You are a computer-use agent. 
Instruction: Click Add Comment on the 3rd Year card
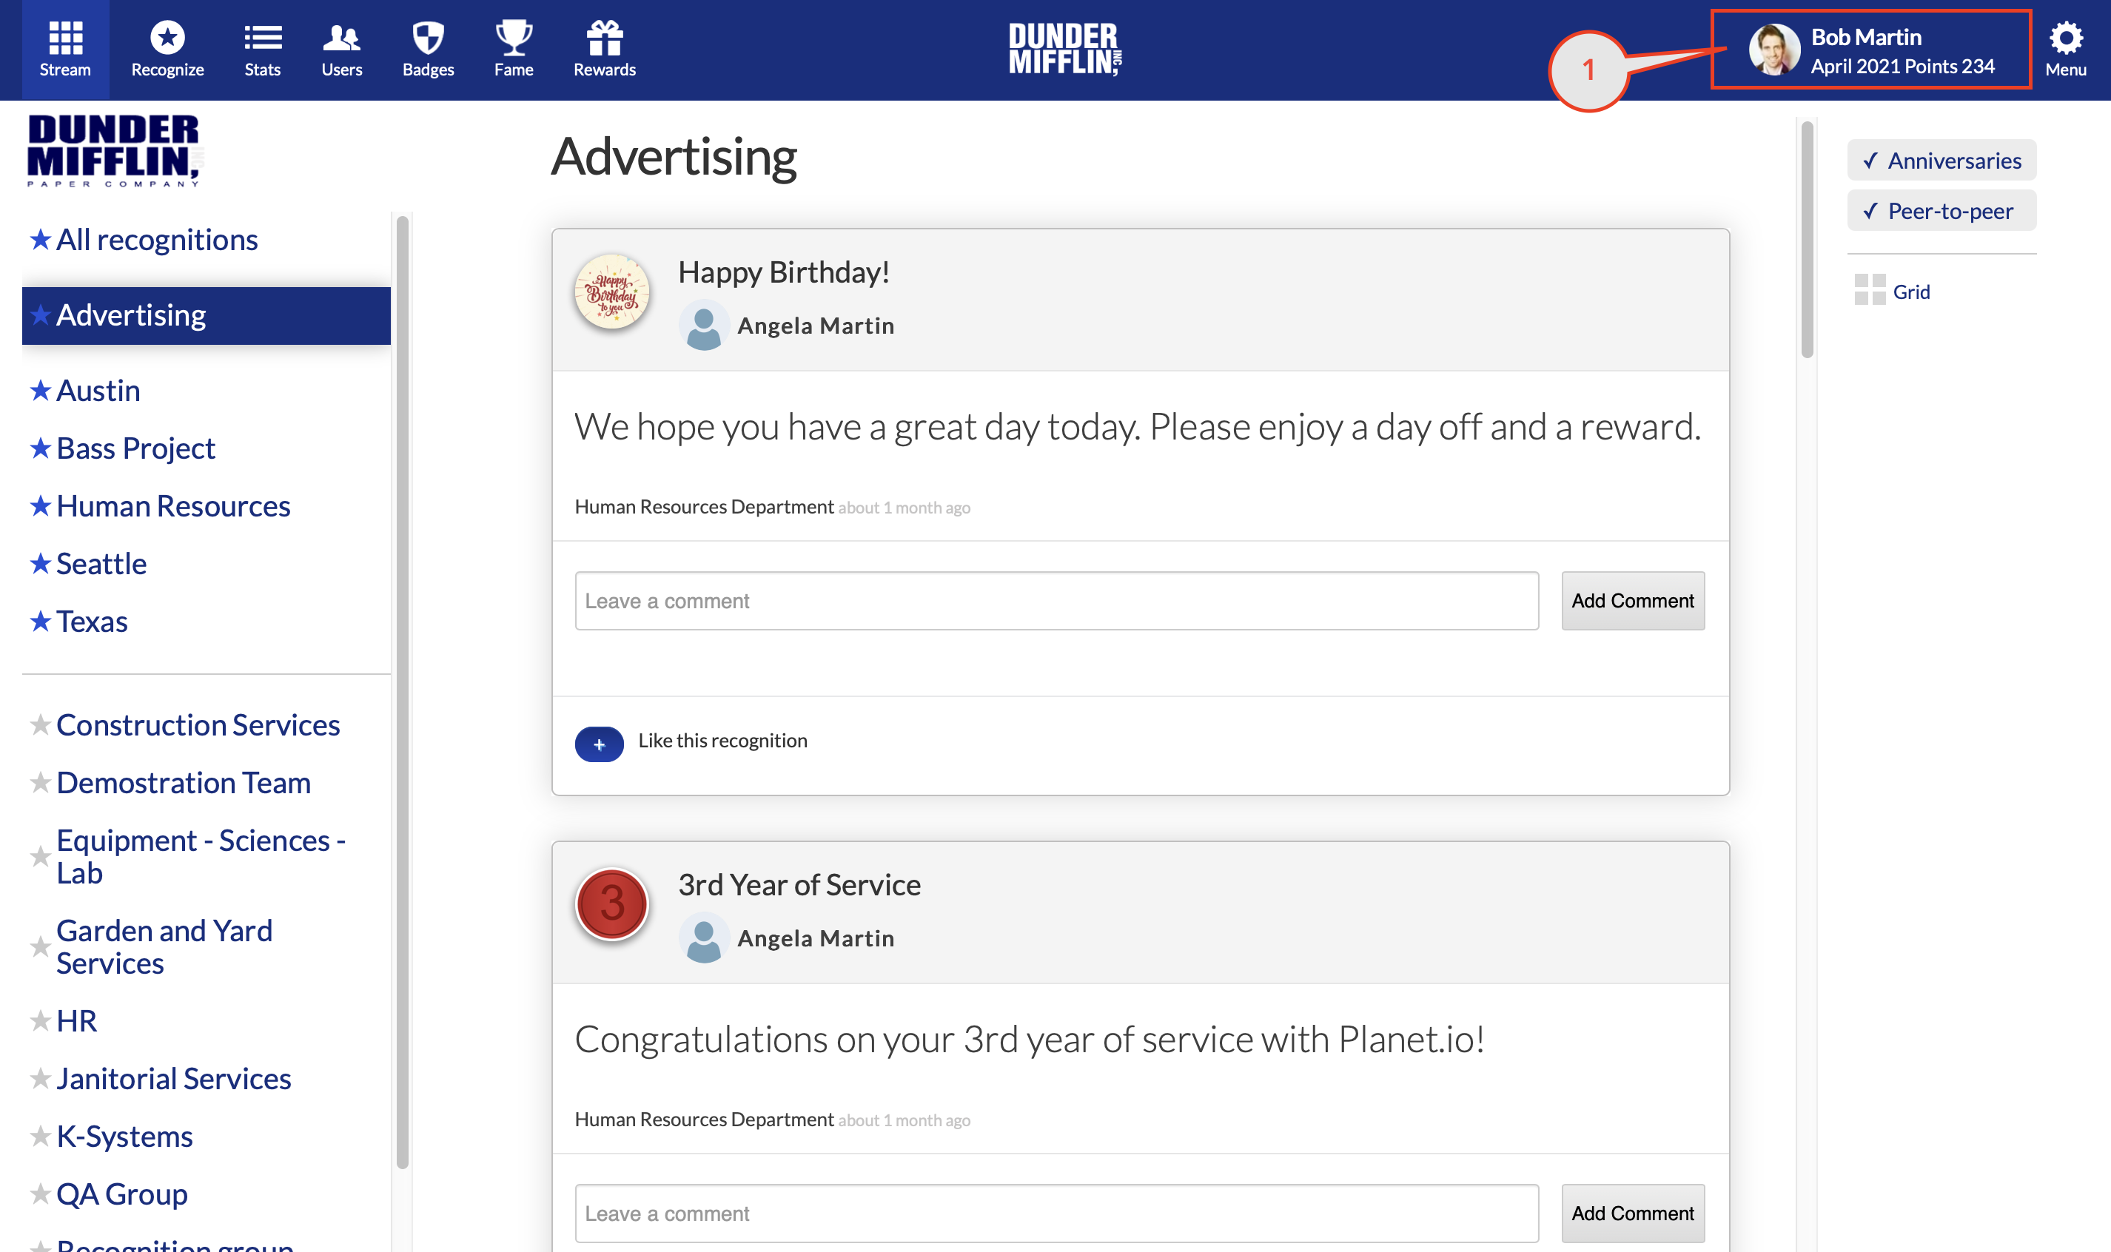[1632, 1214]
